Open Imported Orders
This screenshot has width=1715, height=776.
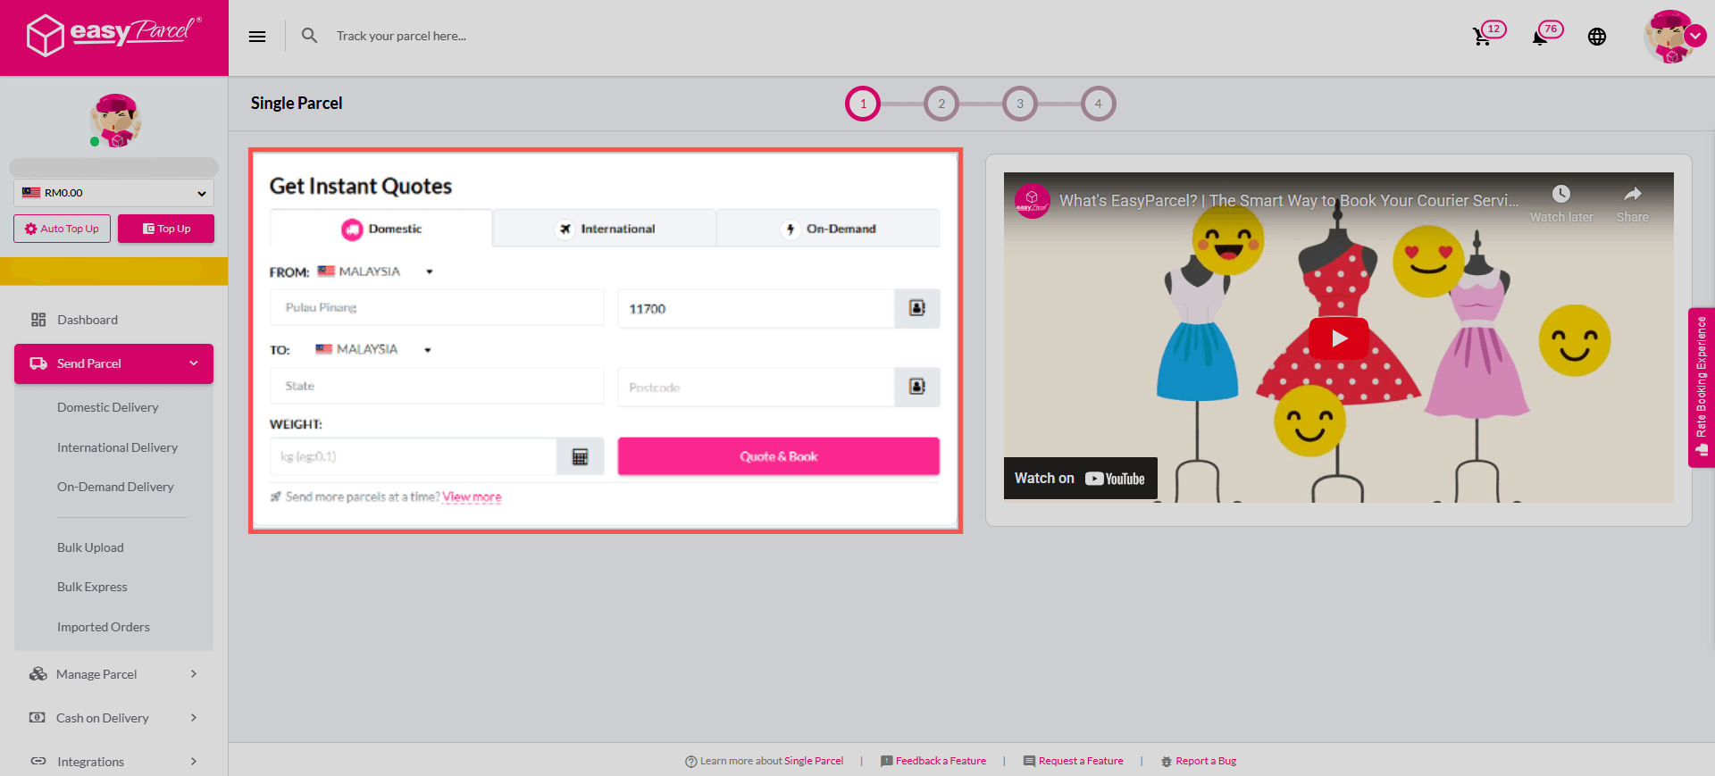tap(104, 627)
